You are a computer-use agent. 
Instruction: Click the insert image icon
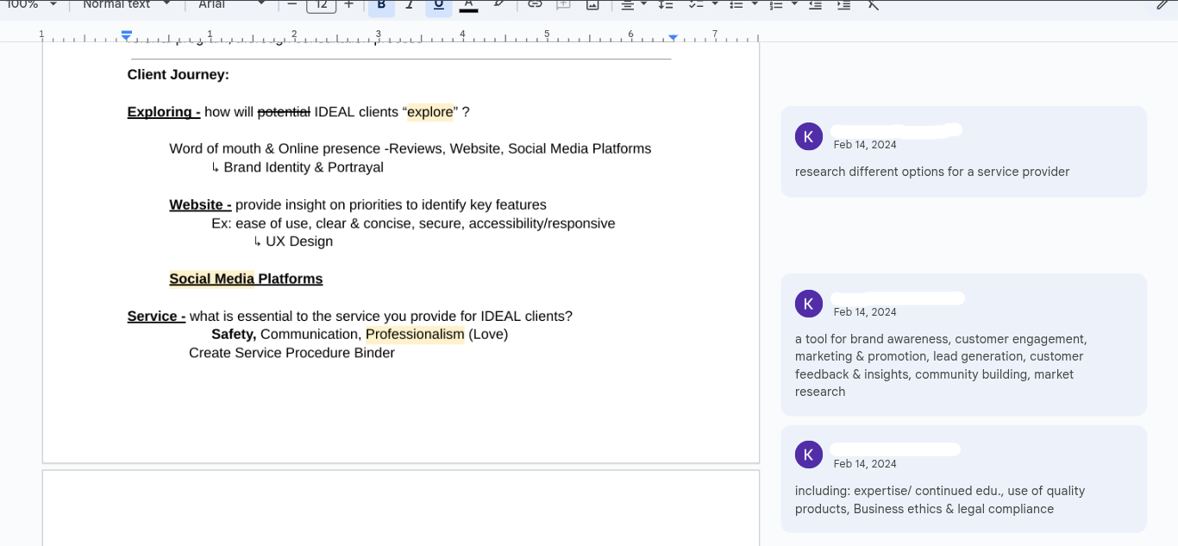(592, 5)
